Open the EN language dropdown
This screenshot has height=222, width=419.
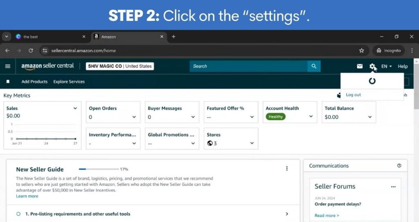[x=386, y=66]
